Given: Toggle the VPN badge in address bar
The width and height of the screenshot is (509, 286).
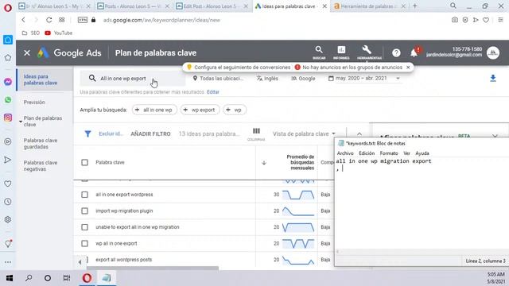Looking at the screenshot, I should [83, 20].
